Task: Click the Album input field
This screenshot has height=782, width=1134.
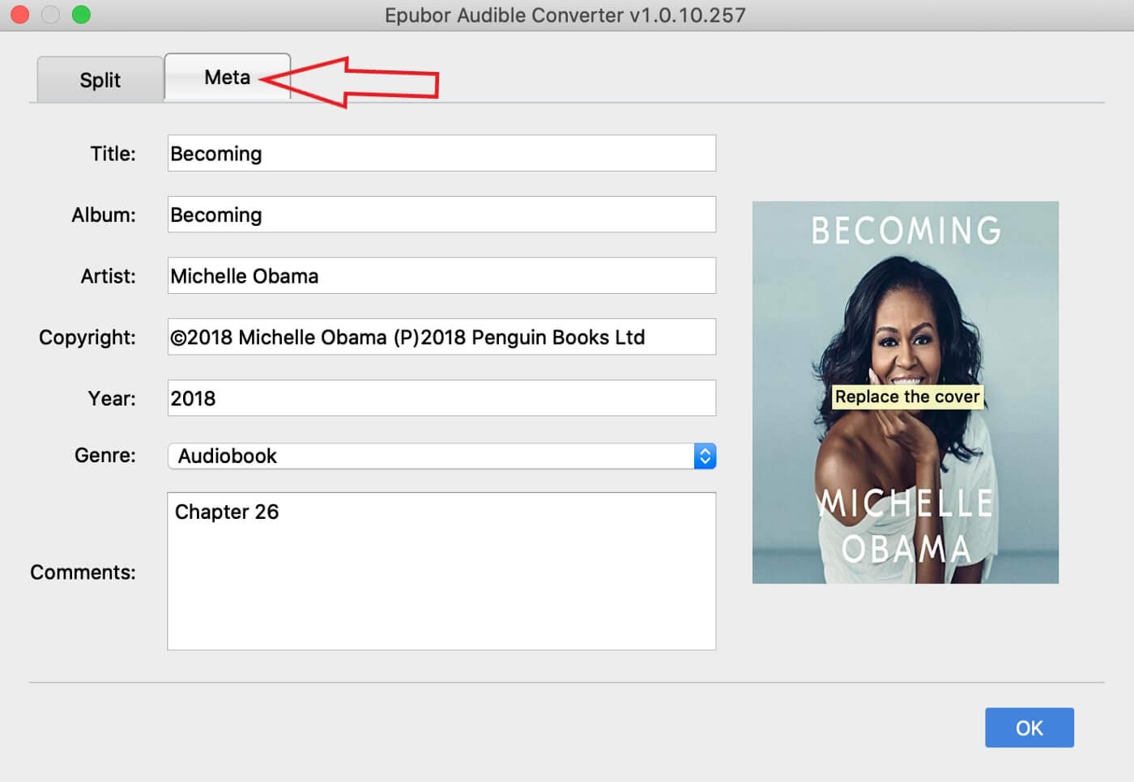Action: [441, 215]
